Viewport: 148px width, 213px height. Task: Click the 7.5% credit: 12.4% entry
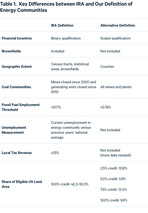[x=113, y=190]
